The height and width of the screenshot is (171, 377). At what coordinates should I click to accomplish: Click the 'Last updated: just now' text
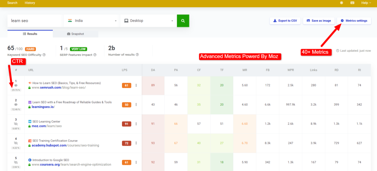pos(355,50)
